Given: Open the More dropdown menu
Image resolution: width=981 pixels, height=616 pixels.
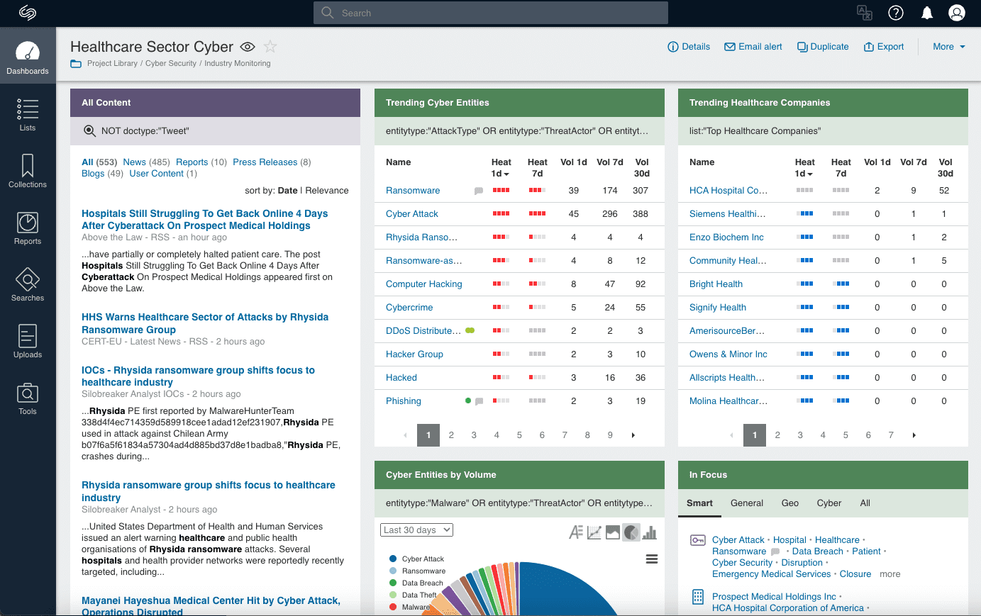Looking at the screenshot, I should 949,47.
